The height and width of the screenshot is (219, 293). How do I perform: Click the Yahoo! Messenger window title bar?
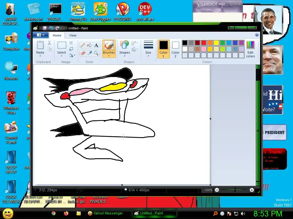[218, 4]
